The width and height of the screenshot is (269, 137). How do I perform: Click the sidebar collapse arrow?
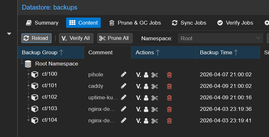coord(9,34)
